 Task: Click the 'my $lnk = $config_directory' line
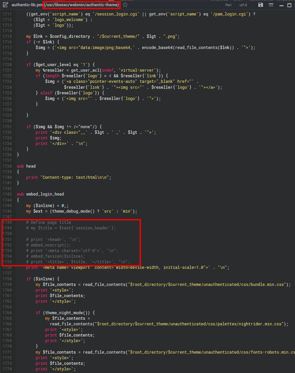tap(103, 36)
